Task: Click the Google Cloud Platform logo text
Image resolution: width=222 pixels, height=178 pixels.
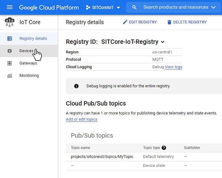Action: click(49, 8)
